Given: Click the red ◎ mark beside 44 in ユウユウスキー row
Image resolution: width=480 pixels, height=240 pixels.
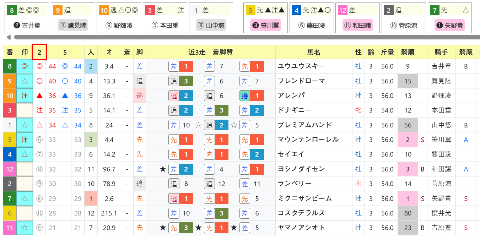Looking at the screenshot, I should [40, 66].
